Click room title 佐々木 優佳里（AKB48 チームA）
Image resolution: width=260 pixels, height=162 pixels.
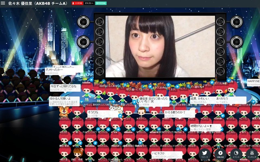click(x=38, y=3)
